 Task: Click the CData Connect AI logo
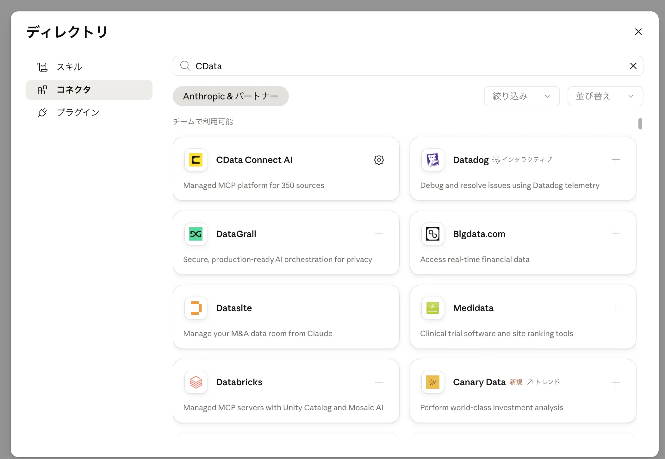196,160
